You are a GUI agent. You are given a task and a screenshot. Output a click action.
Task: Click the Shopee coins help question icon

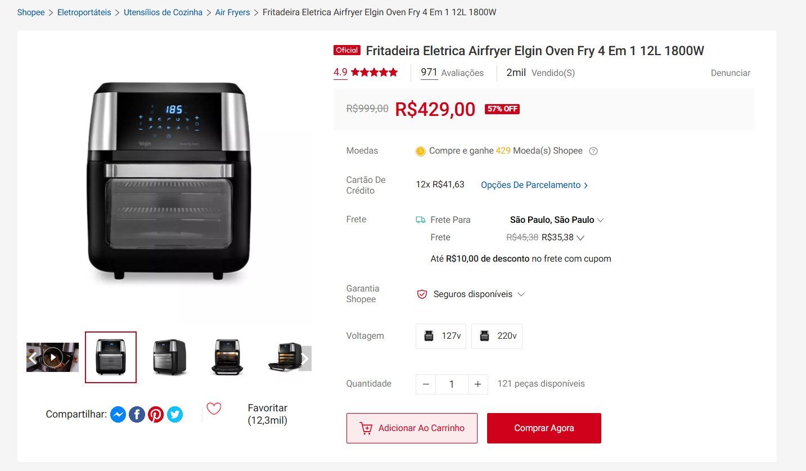(593, 151)
